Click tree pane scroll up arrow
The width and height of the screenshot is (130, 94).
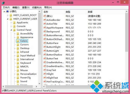pos(40,11)
